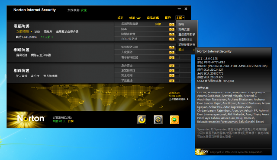277x160 pixels.
Task: Toggle the 智慧型防火牆 firewall switch
Action: [172, 47]
